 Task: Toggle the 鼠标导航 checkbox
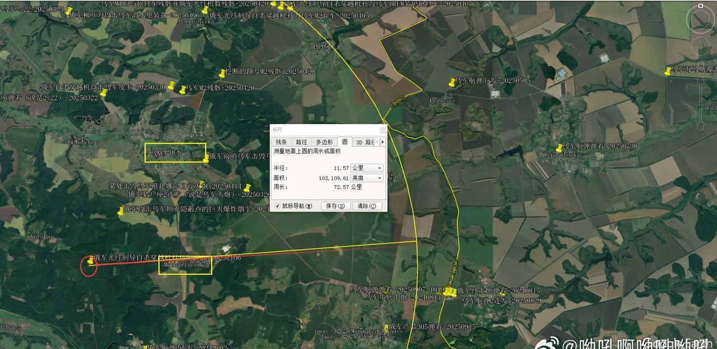[278, 206]
